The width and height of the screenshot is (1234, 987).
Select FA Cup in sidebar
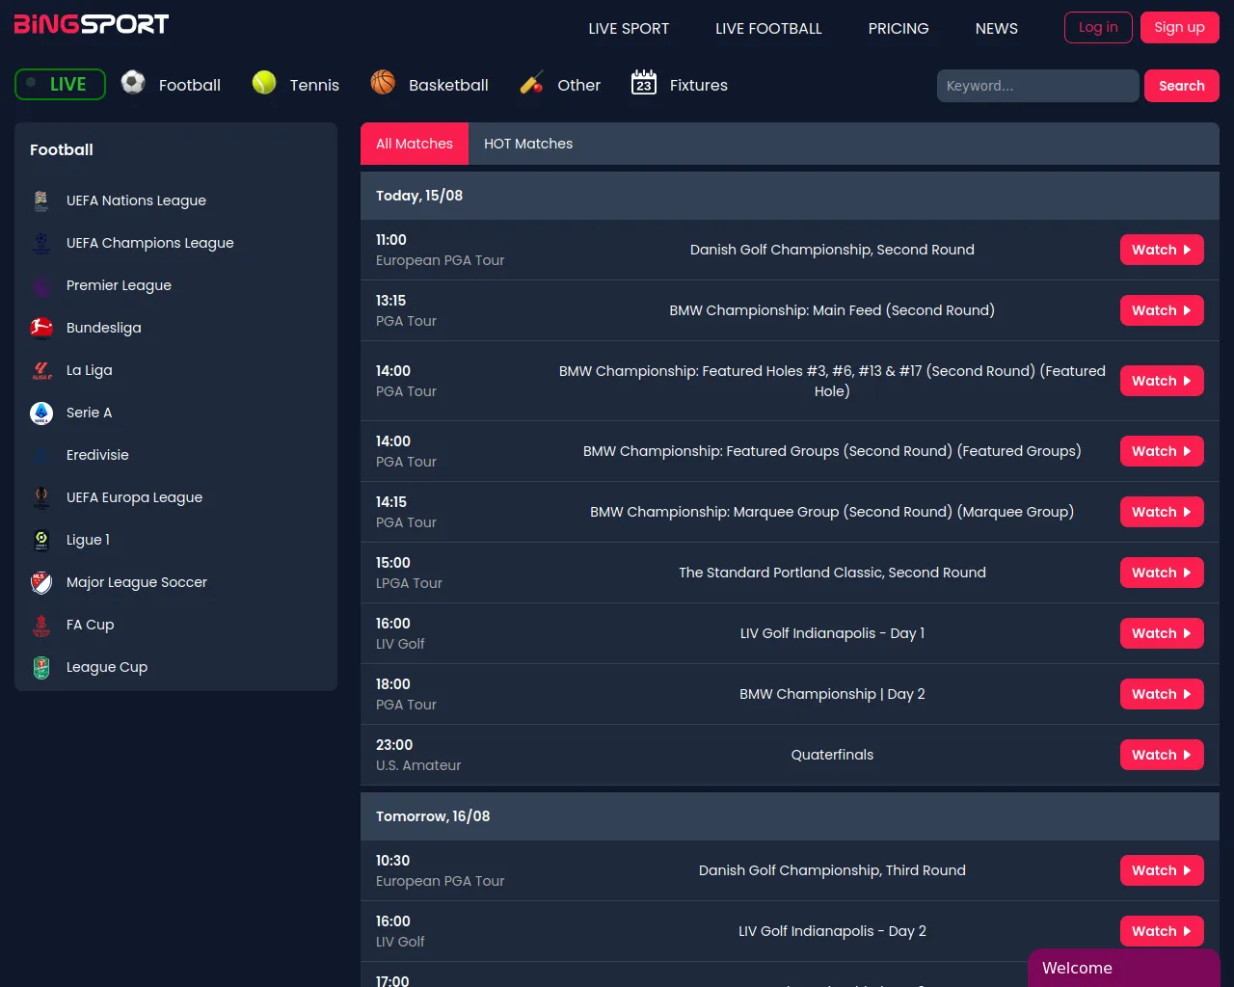click(x=90, y=625)
